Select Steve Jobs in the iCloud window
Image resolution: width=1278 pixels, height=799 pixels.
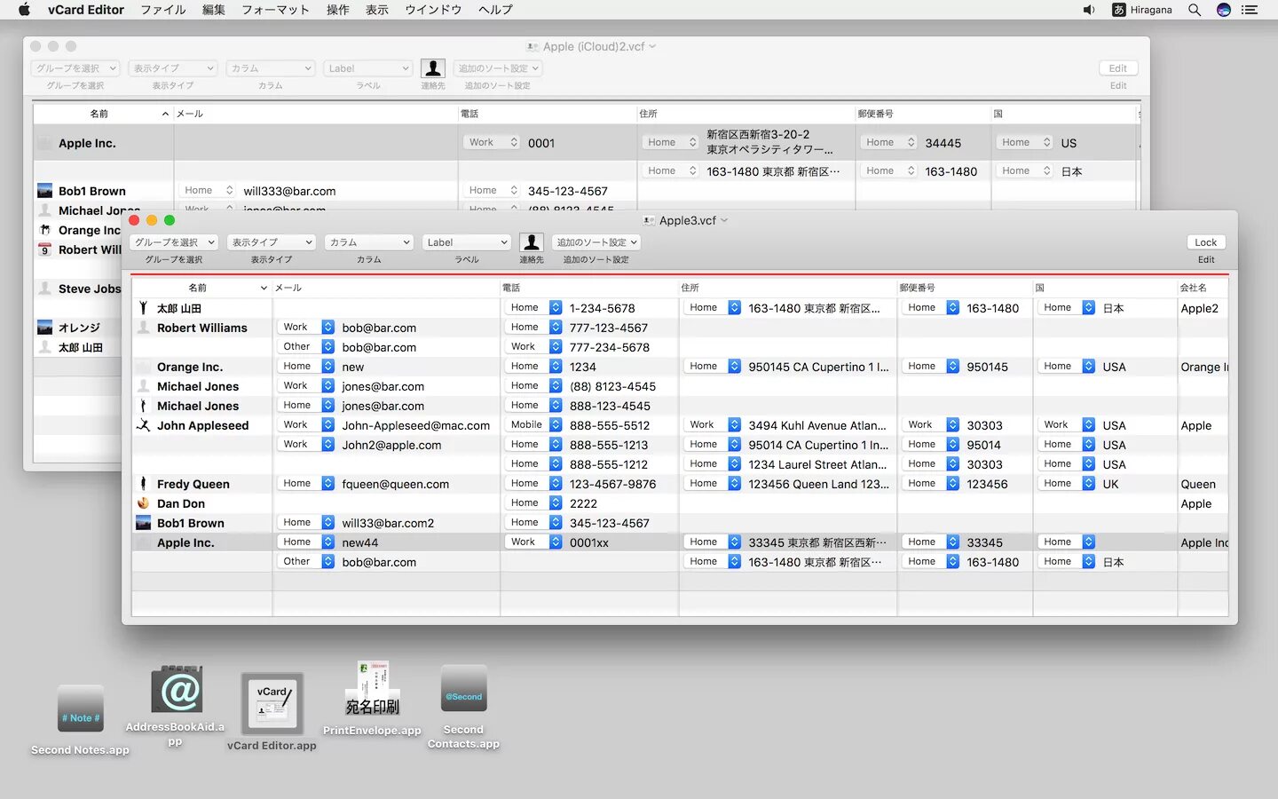point(90,289)
